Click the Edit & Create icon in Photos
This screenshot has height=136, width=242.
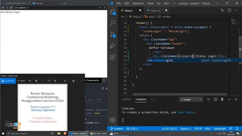click(73, 81)
